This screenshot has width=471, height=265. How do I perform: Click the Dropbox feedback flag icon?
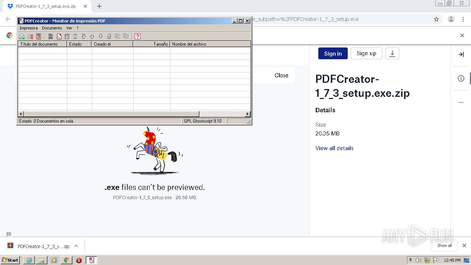(x=9, y=234)
